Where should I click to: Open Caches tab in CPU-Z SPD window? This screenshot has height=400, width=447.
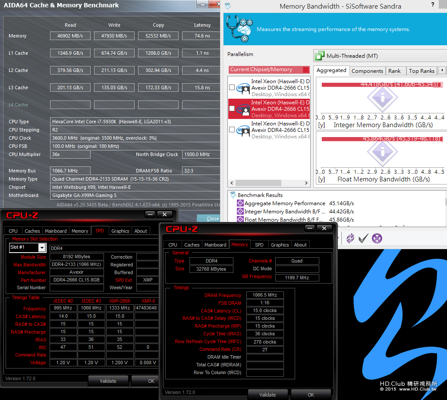coord(32,231)
